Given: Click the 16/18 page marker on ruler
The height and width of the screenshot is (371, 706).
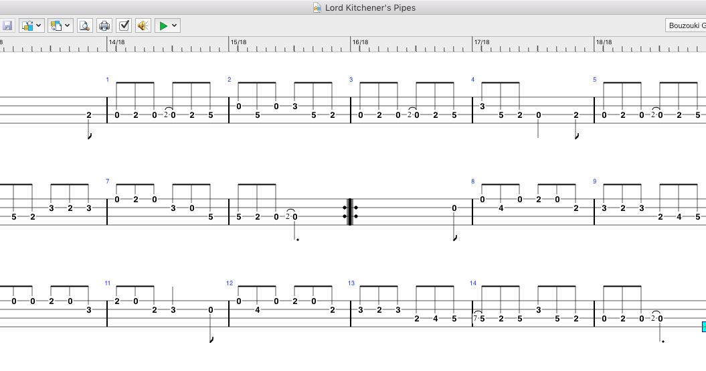Looking at the screenshot, I should point(360,42).
